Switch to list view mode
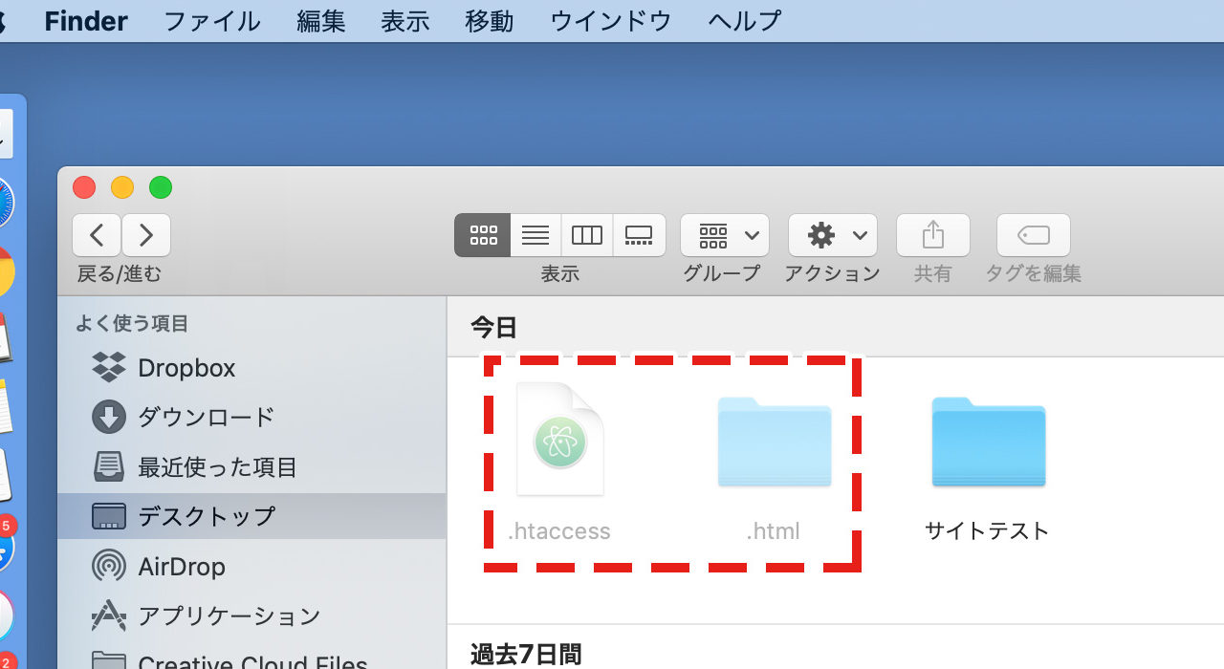This screenshot has width=1224, height=669. pyautogui.click(x=535, y=235)
